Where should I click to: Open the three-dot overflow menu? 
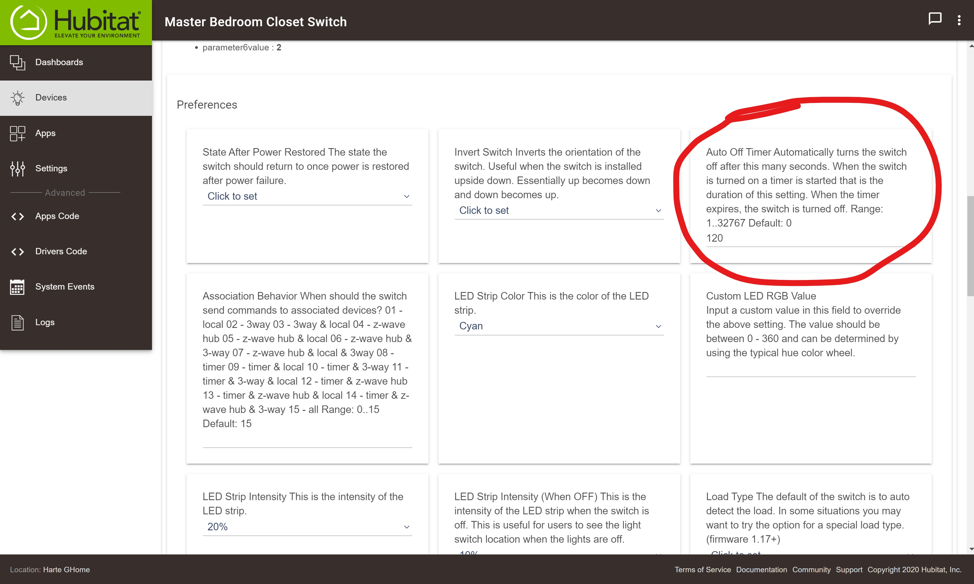click(x=959, y=20)
